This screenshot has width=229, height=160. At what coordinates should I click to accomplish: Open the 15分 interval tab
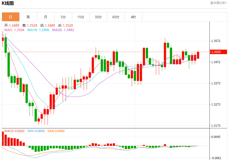[x=81, y=17]
